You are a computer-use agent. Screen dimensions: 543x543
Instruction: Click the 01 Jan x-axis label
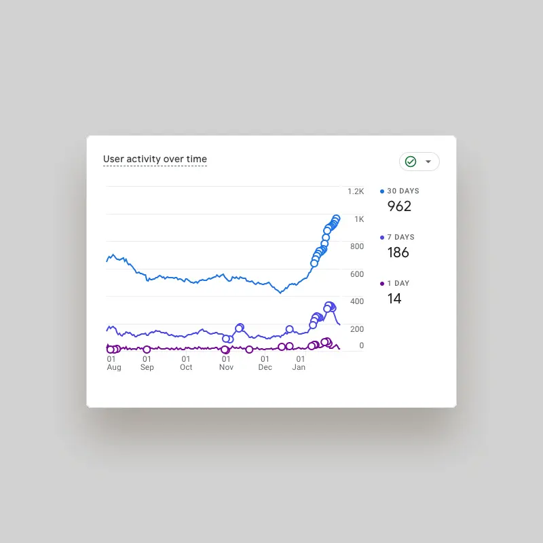point(299,363)
